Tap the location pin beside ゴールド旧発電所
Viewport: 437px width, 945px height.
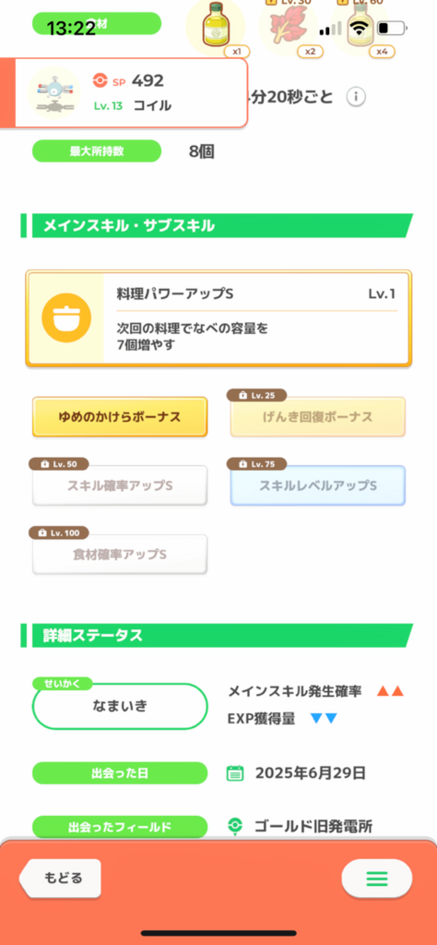pos(235,826)
